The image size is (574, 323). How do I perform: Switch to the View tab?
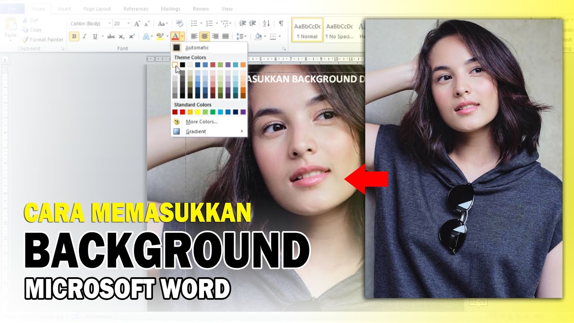point(227,9)
